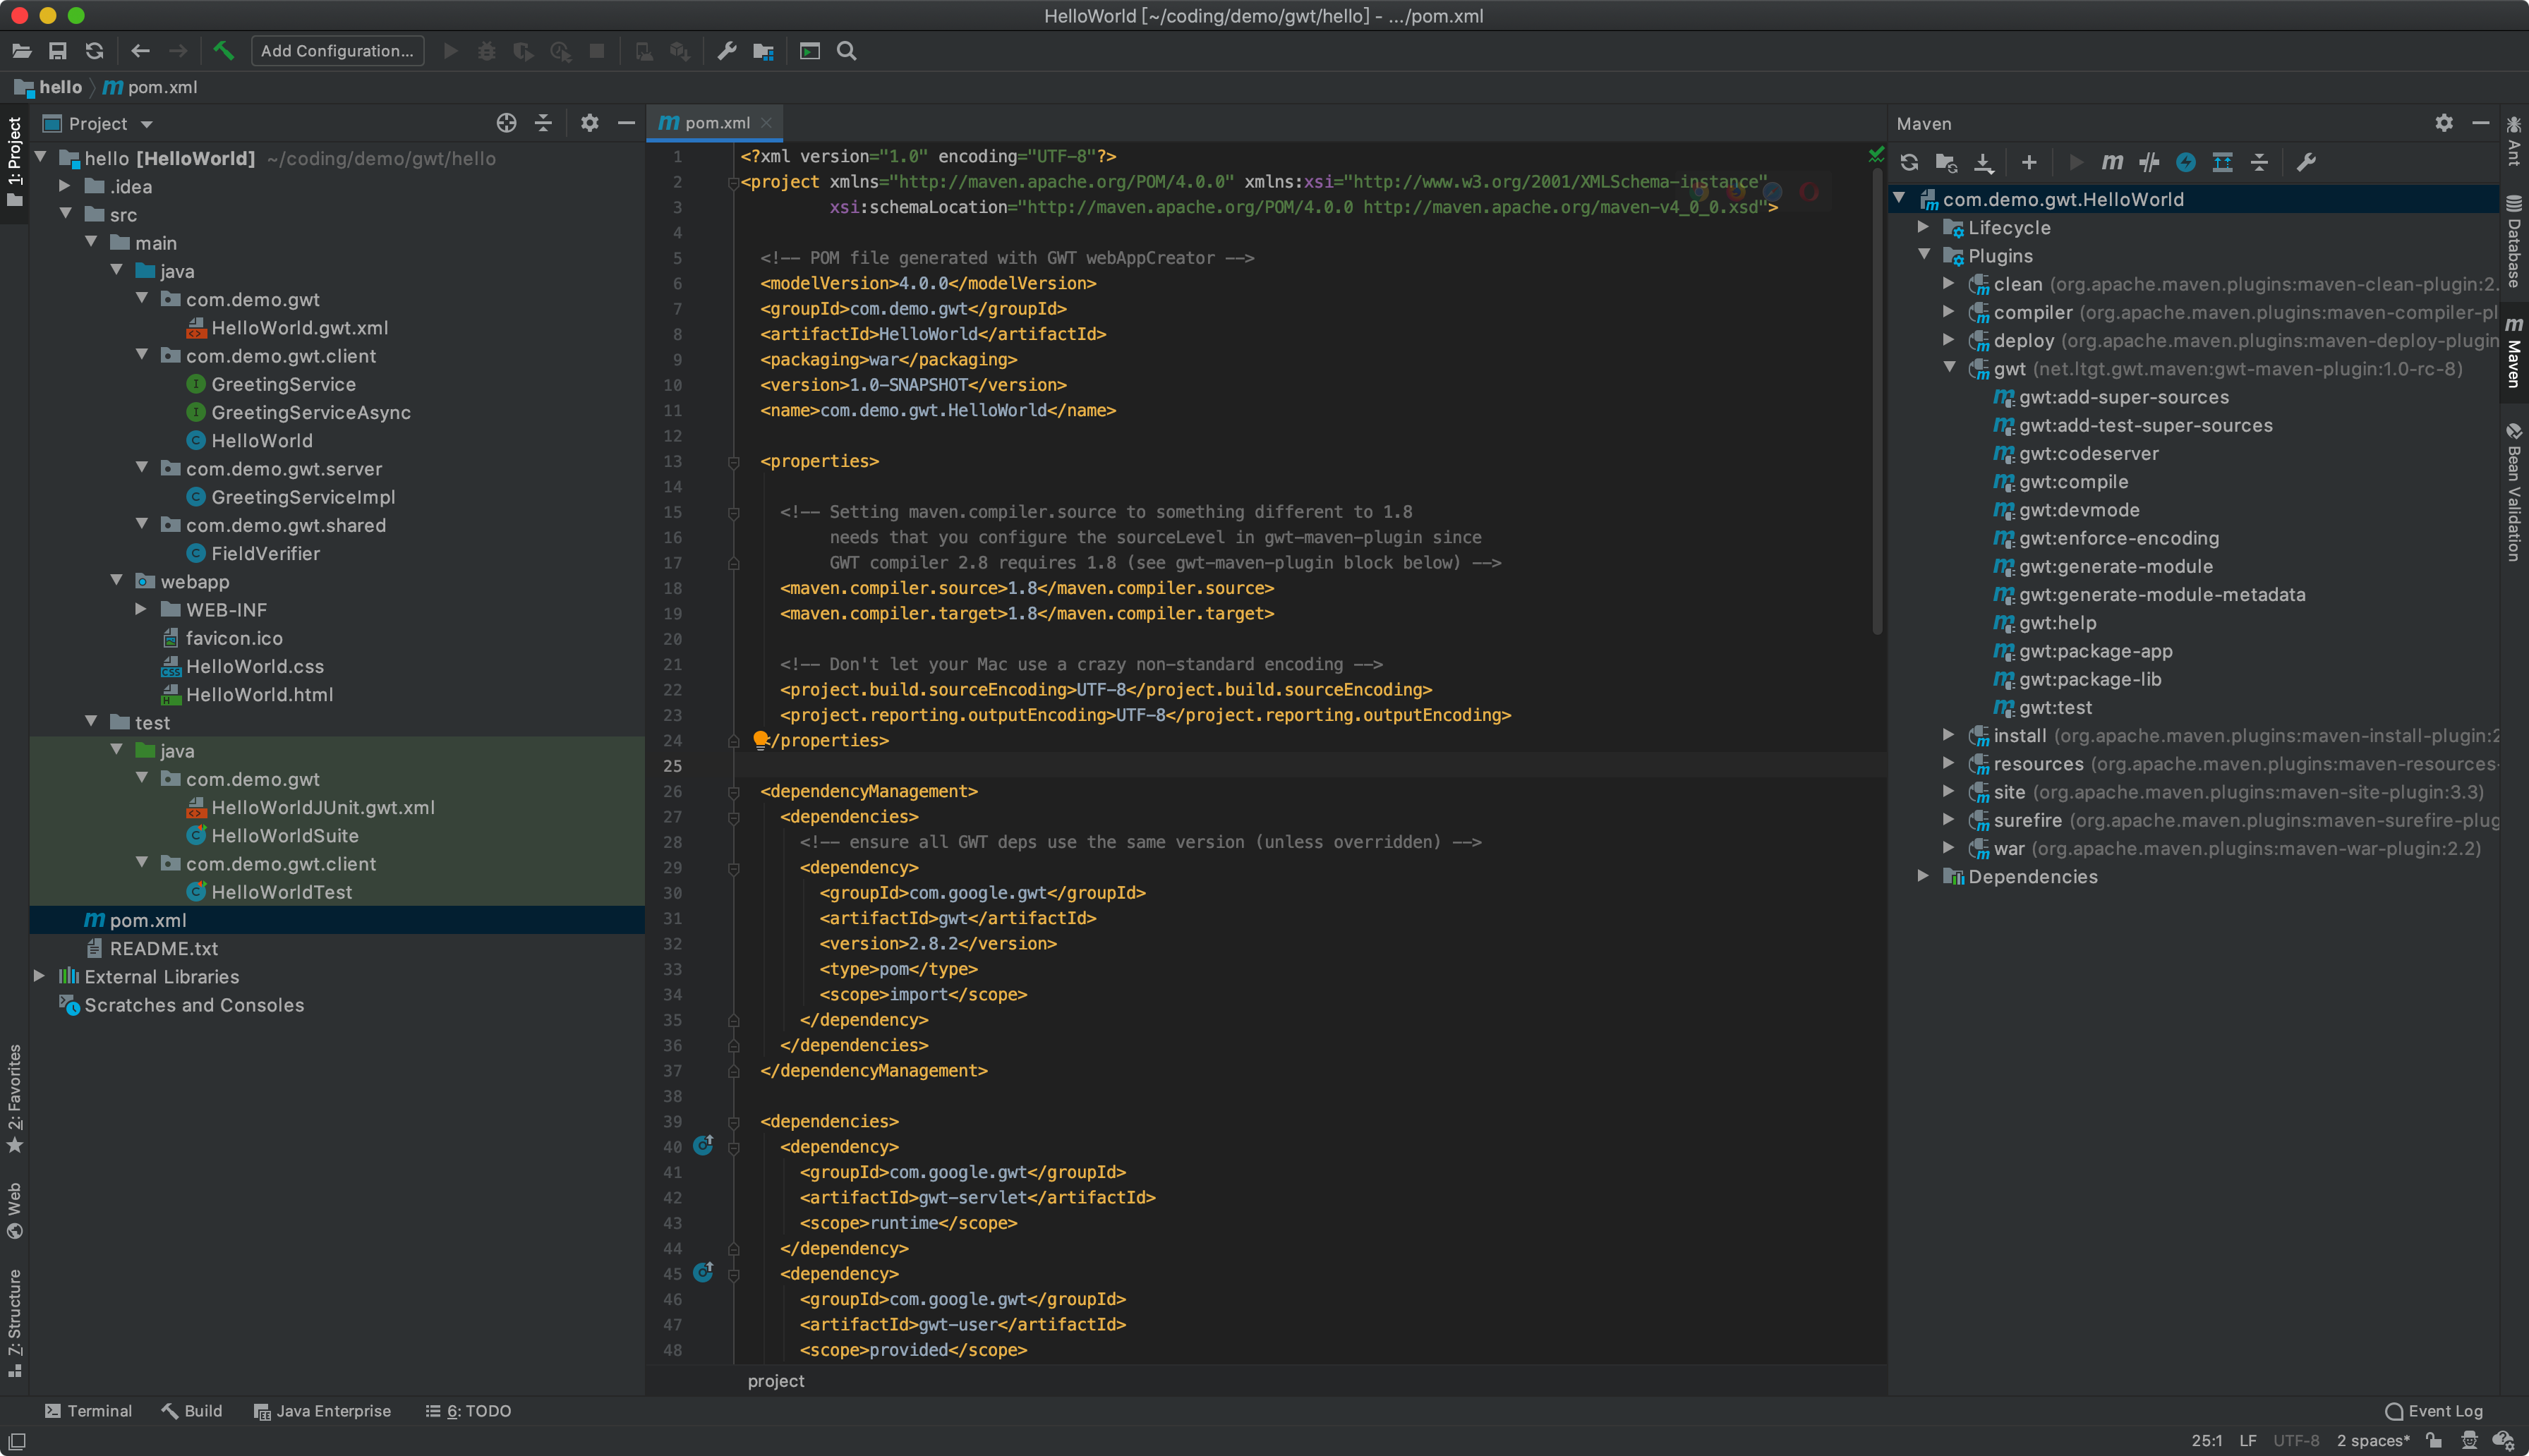Collapse all in Maven panel toolbar

2259,162
